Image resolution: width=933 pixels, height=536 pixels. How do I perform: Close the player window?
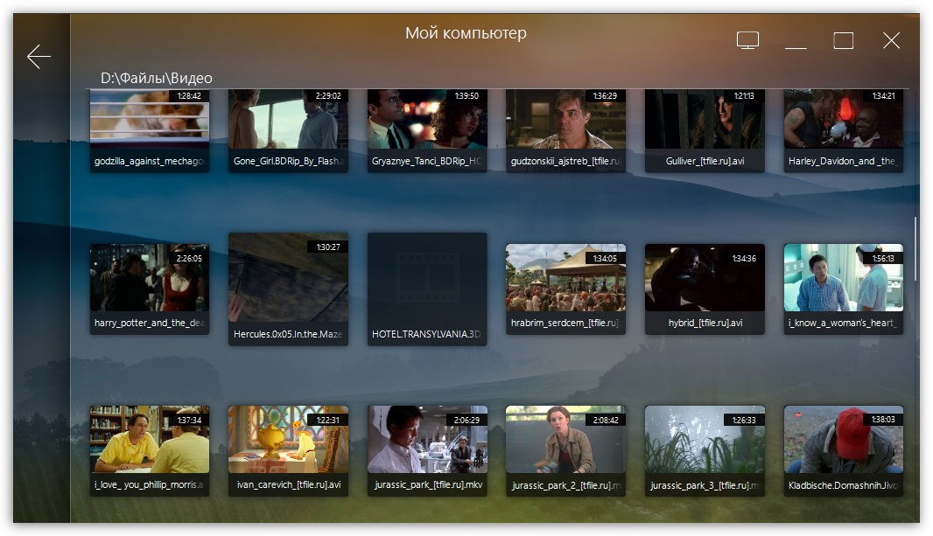[x=891, y=40]
